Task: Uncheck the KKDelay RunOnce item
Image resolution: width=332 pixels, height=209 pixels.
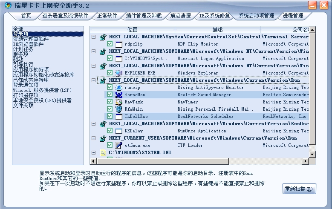Action: pyautogui.click(x=110, y=131)
